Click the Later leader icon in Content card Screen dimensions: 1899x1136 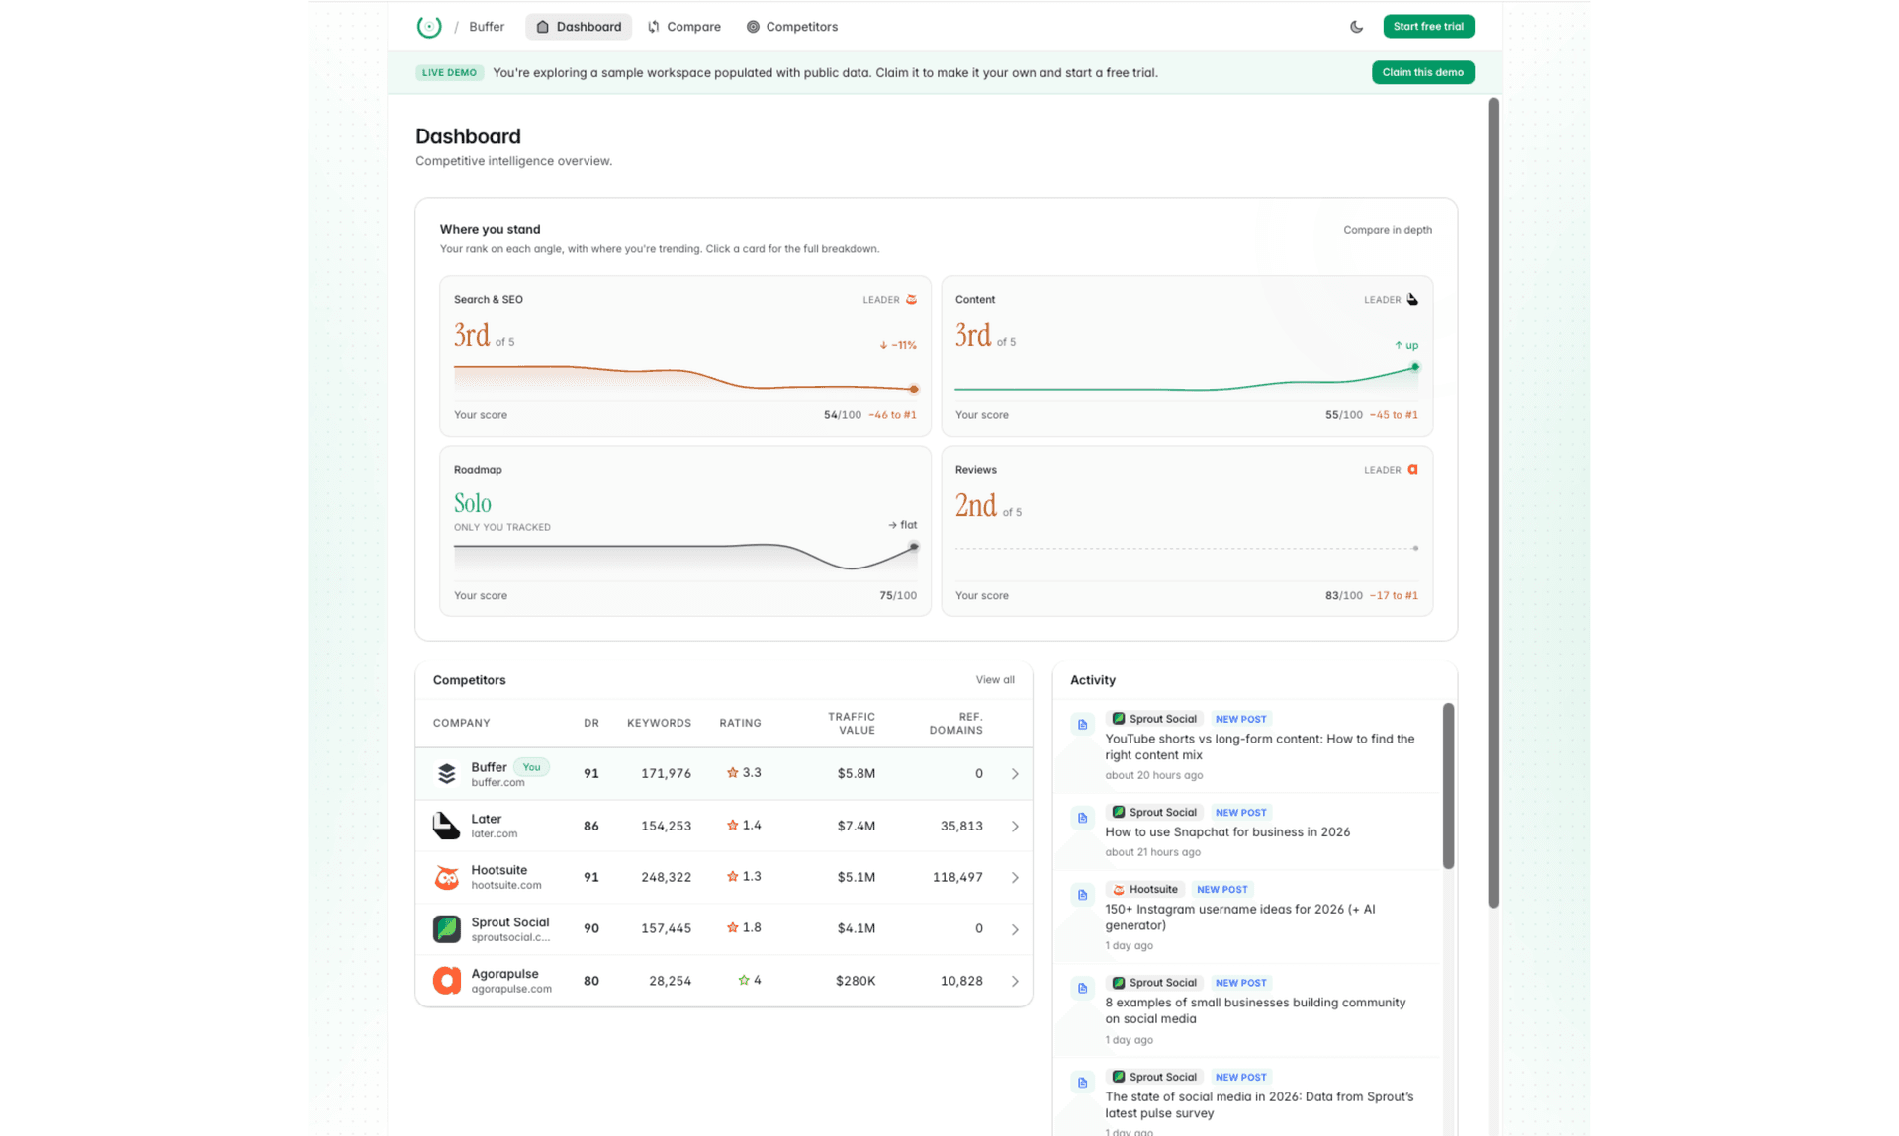[x=1412, y=300]
